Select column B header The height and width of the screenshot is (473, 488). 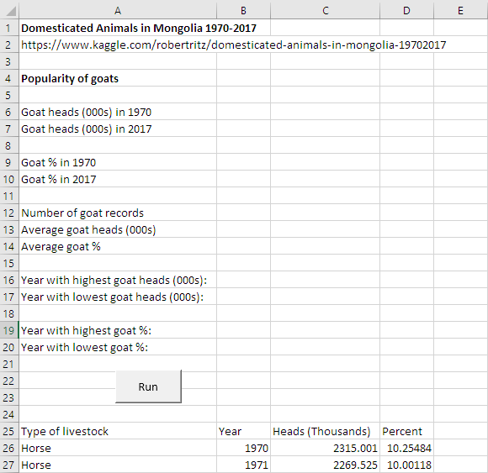(243, 11)
